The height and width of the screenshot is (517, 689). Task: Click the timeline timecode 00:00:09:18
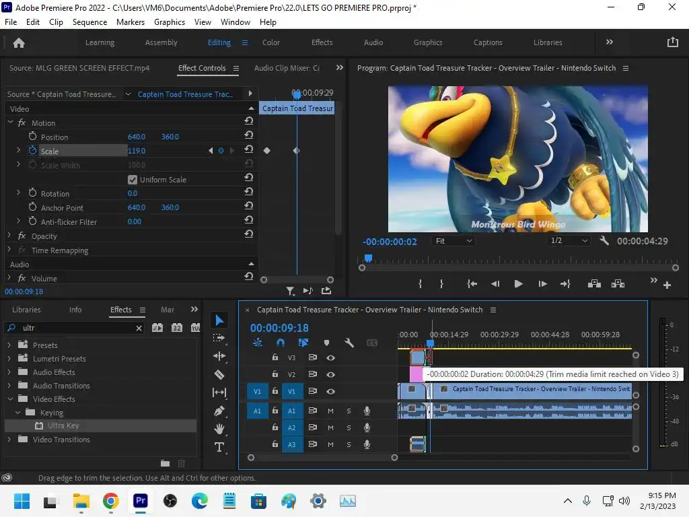point(279,328)
